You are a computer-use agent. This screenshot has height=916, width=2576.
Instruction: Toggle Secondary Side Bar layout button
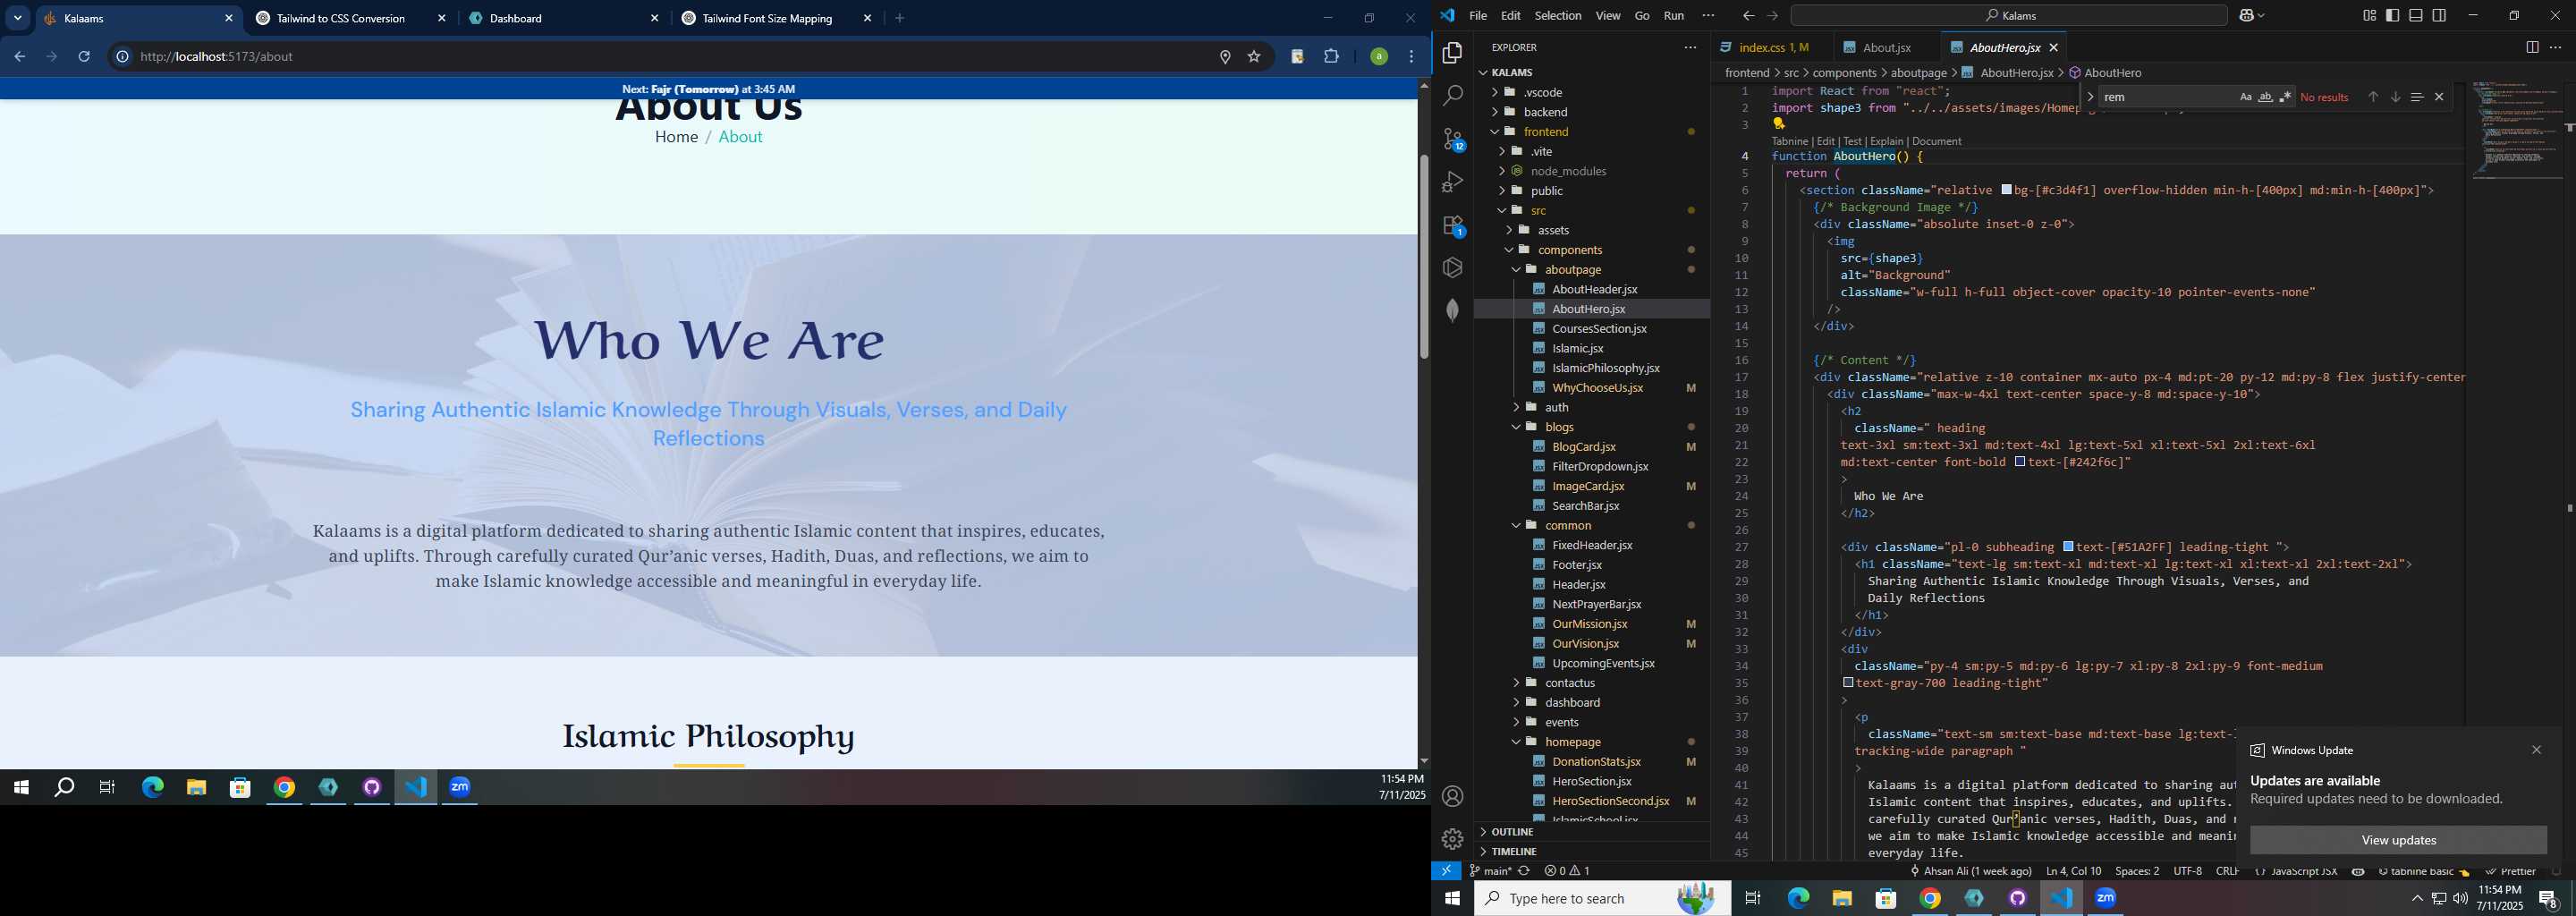[2439, 15]
